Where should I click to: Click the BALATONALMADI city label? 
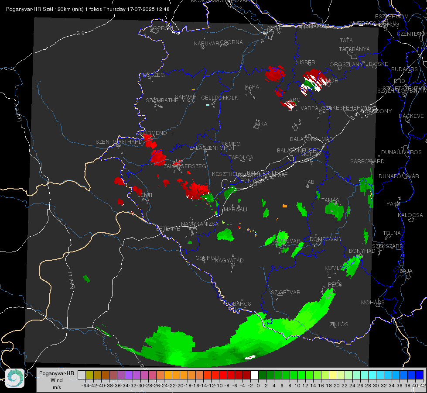point(312,139)
